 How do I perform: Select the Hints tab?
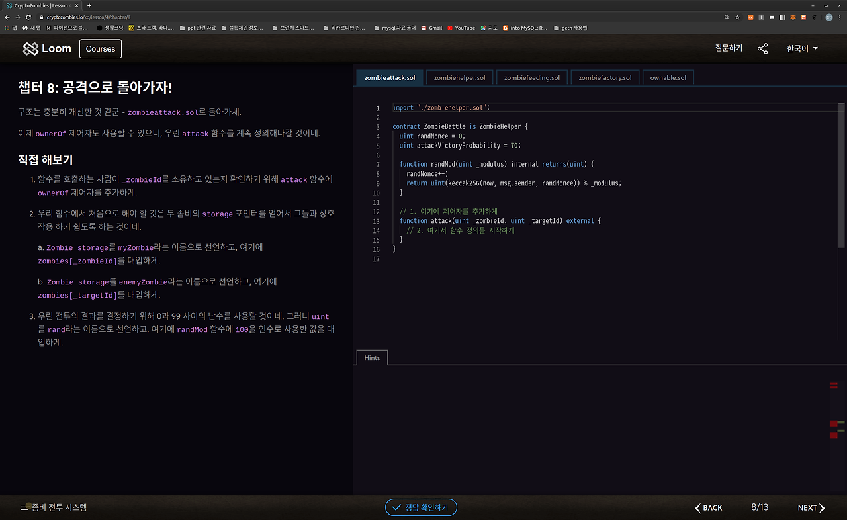372,357
